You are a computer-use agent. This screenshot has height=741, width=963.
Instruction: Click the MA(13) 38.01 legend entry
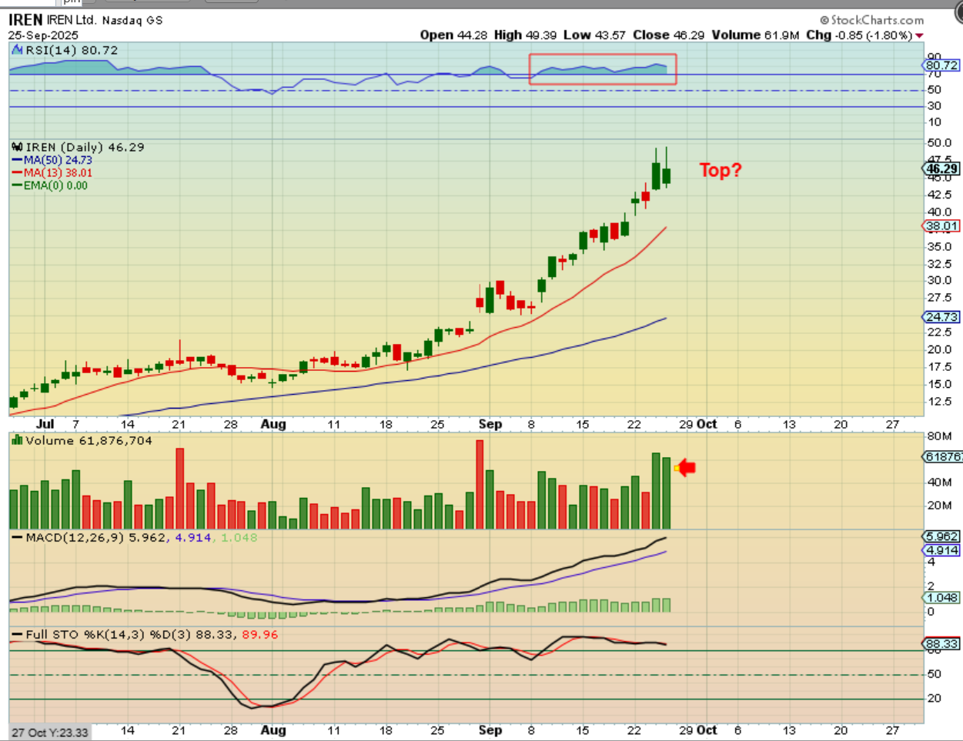click(x=58, y=173)
